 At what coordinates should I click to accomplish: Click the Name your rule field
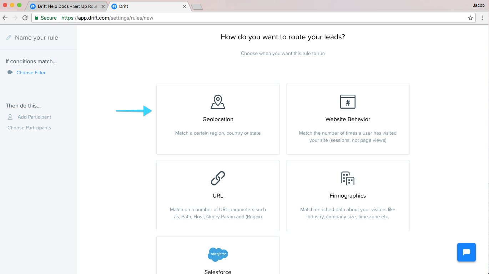pyautogui.click(x=36, y=38)
